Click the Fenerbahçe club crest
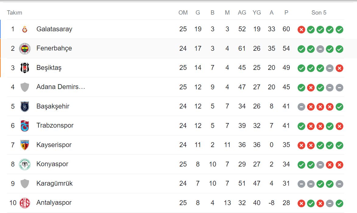The width and height of the screenshot is (357, 213). 25,48
